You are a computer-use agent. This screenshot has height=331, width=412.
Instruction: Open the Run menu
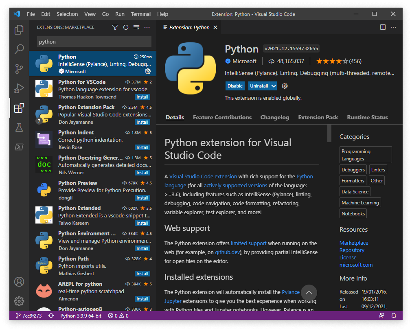pos(120,14)
